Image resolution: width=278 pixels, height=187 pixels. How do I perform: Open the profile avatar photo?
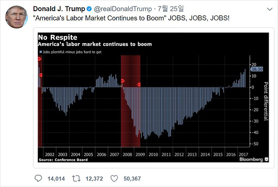coord(16,17)
